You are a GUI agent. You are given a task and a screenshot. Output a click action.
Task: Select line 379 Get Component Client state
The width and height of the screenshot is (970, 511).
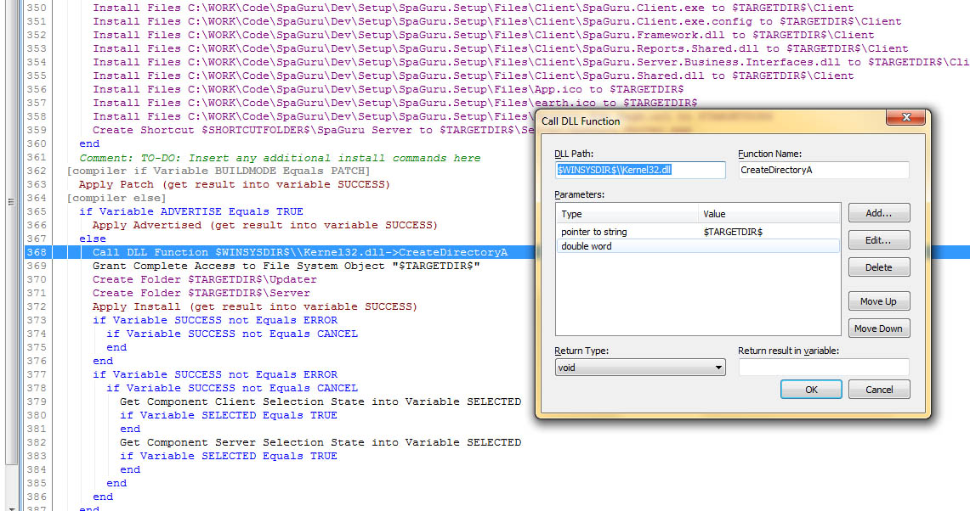320,401
